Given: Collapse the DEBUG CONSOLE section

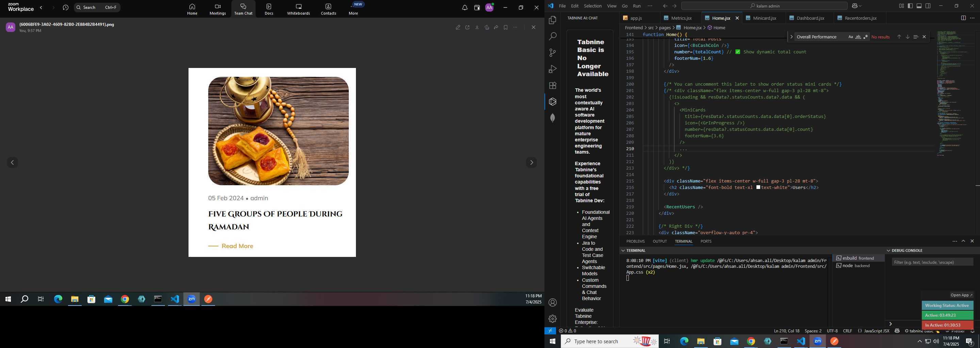Looking at the screenshot, I should [888, 250].
